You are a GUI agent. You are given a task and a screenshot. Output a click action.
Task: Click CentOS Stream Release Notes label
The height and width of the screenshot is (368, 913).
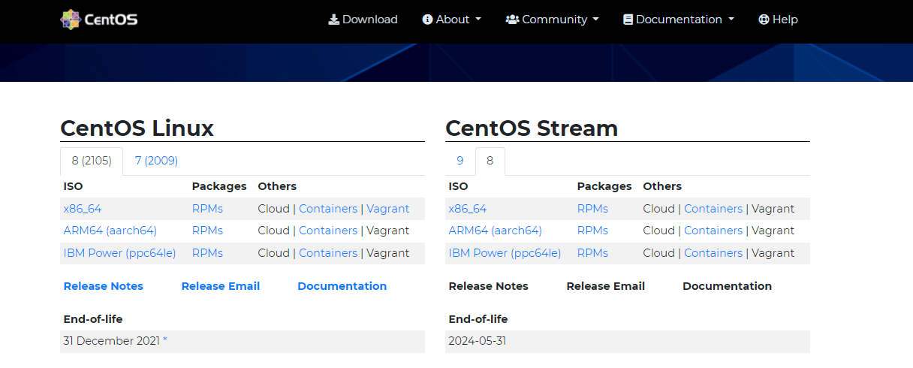click(489, 286)
